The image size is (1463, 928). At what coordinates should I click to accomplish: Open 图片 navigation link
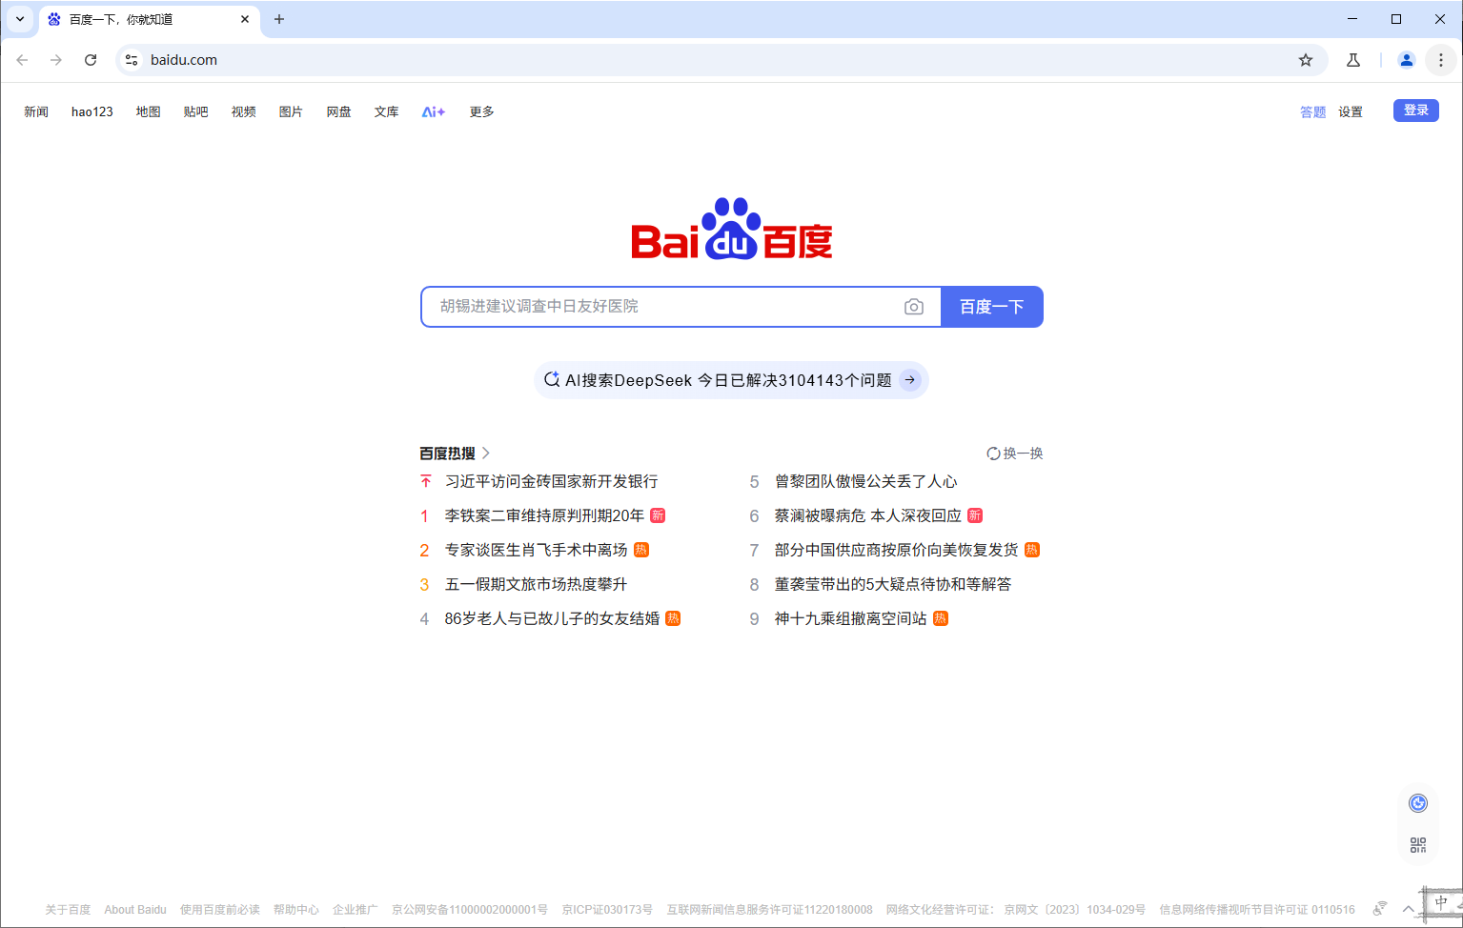[x=291, y=111]
